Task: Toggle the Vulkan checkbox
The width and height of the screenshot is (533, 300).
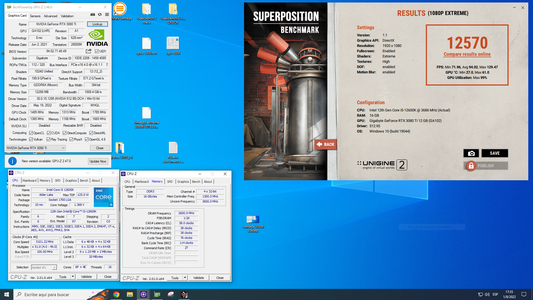Action: (31, 139)
